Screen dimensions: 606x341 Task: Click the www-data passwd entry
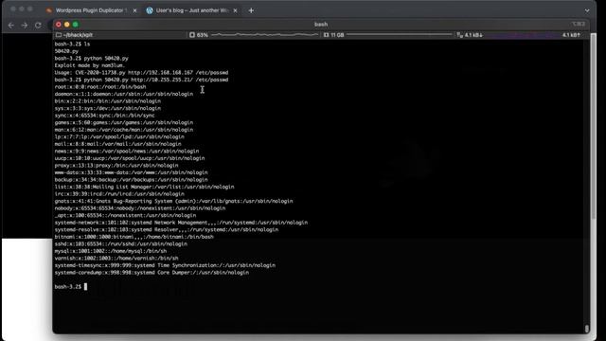click(131, 172)
